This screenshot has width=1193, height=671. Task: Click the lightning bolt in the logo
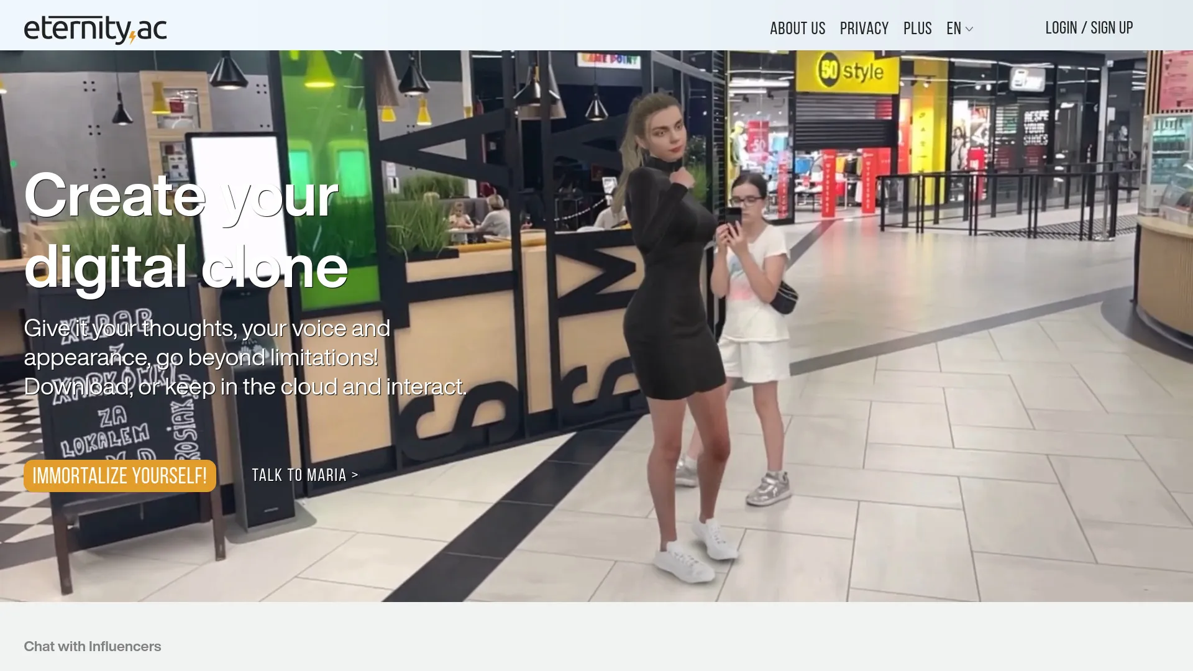(132, 38)
